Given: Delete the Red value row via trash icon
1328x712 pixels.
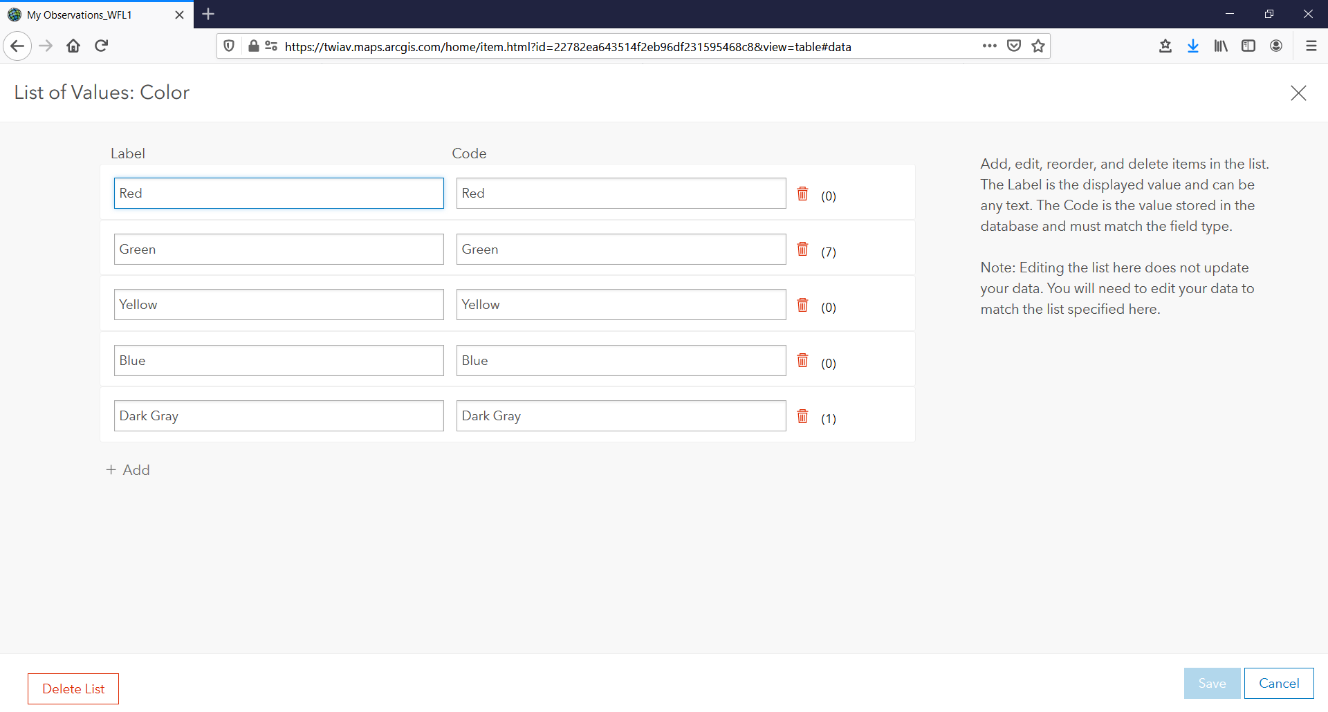Looking at the screenshot, I should pyautogui.click(x=802, y=194).
